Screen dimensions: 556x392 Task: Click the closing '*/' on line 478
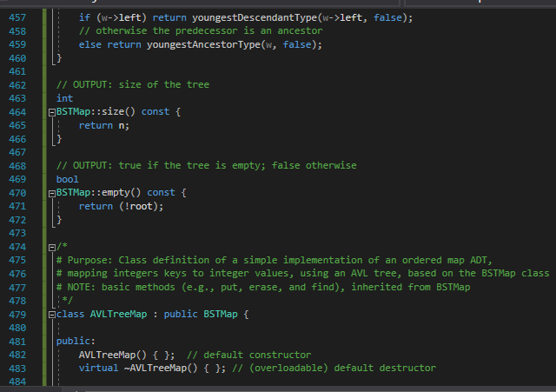point(68,301)
